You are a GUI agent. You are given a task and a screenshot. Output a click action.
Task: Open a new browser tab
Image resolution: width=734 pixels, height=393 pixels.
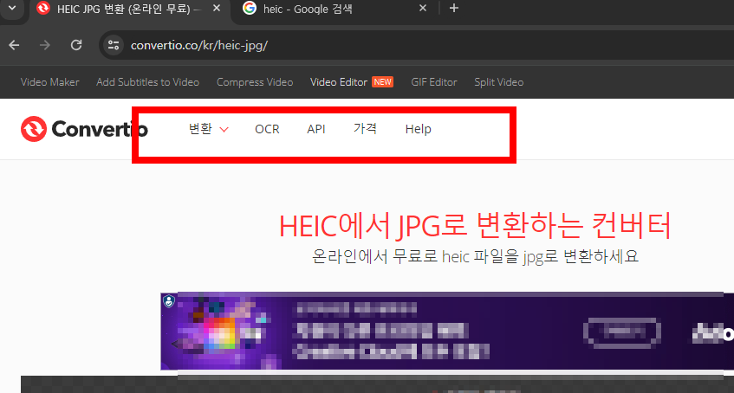[453, 8]
